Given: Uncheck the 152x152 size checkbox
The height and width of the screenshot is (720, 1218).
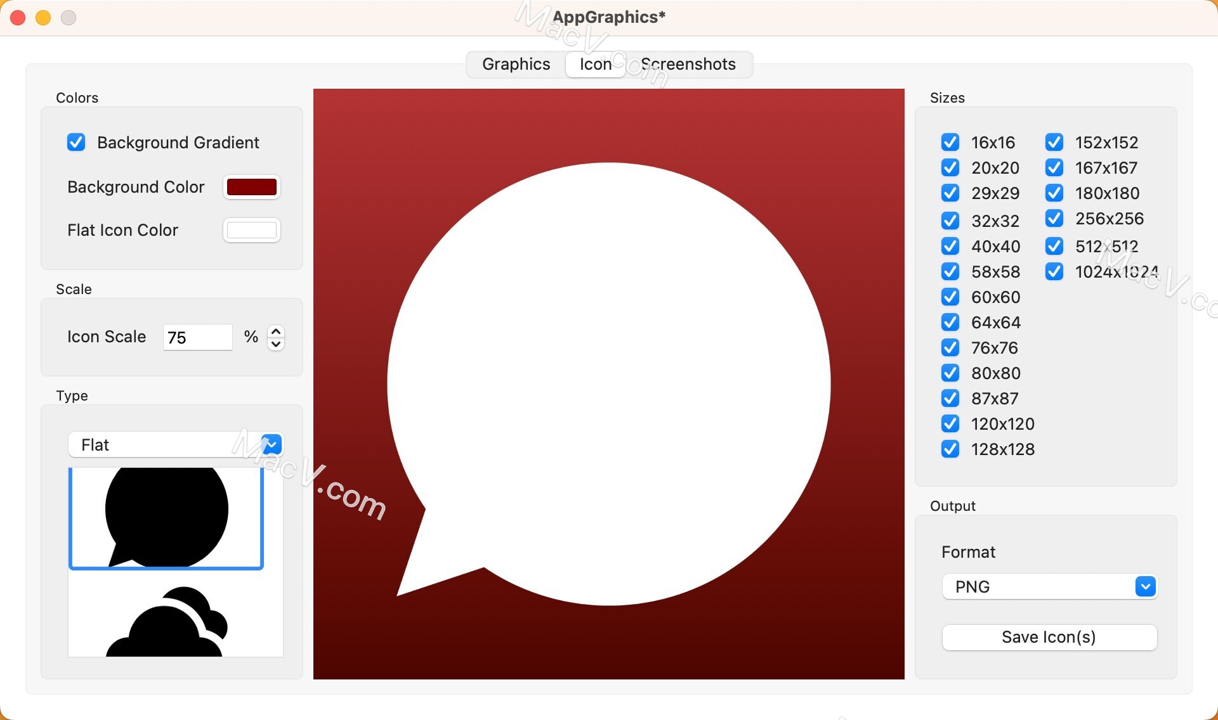Looking at the screenshot, I should [x=1054, y=142].
